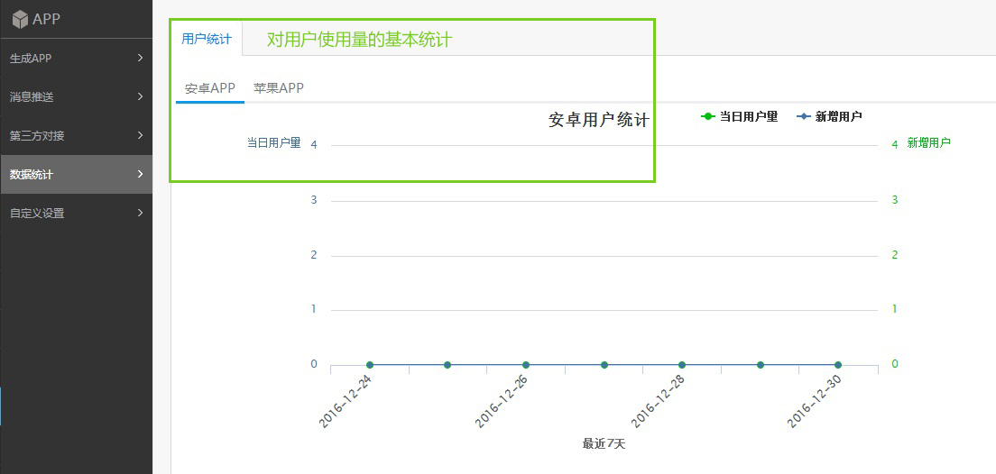The image size is (996, 474).
Task: Click the 2016-12-24 data point
Action: click(370, 365)
